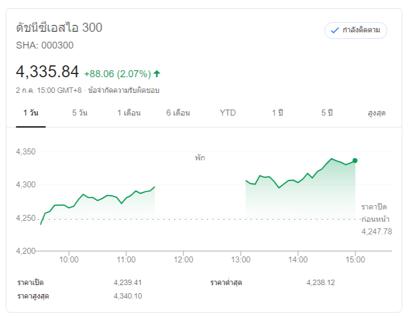The height and width of the screenshot is (318, 410).
Task: Click the ราคาเปิด value 4,239.41
Action: click(128, 282)
